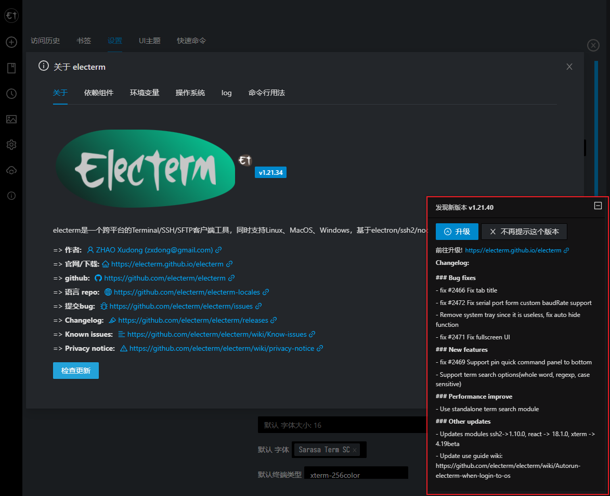The image size is (610, 496).
Task: Switch to the 依赖组件 tab
Action: 99,93
